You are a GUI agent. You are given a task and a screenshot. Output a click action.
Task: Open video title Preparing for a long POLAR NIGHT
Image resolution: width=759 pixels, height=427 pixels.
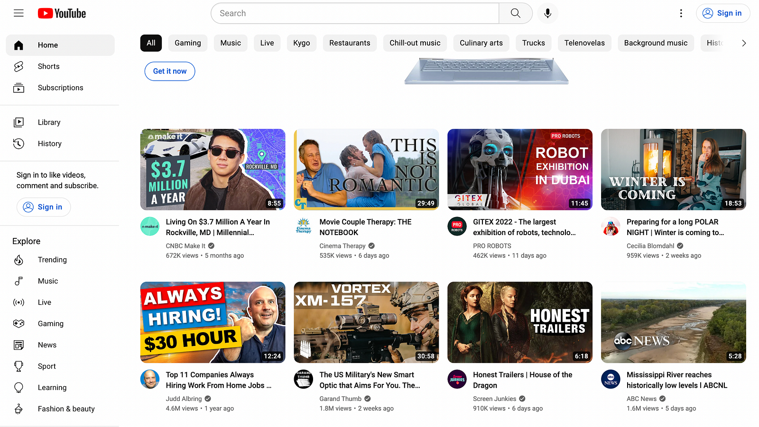coord(676,227)
